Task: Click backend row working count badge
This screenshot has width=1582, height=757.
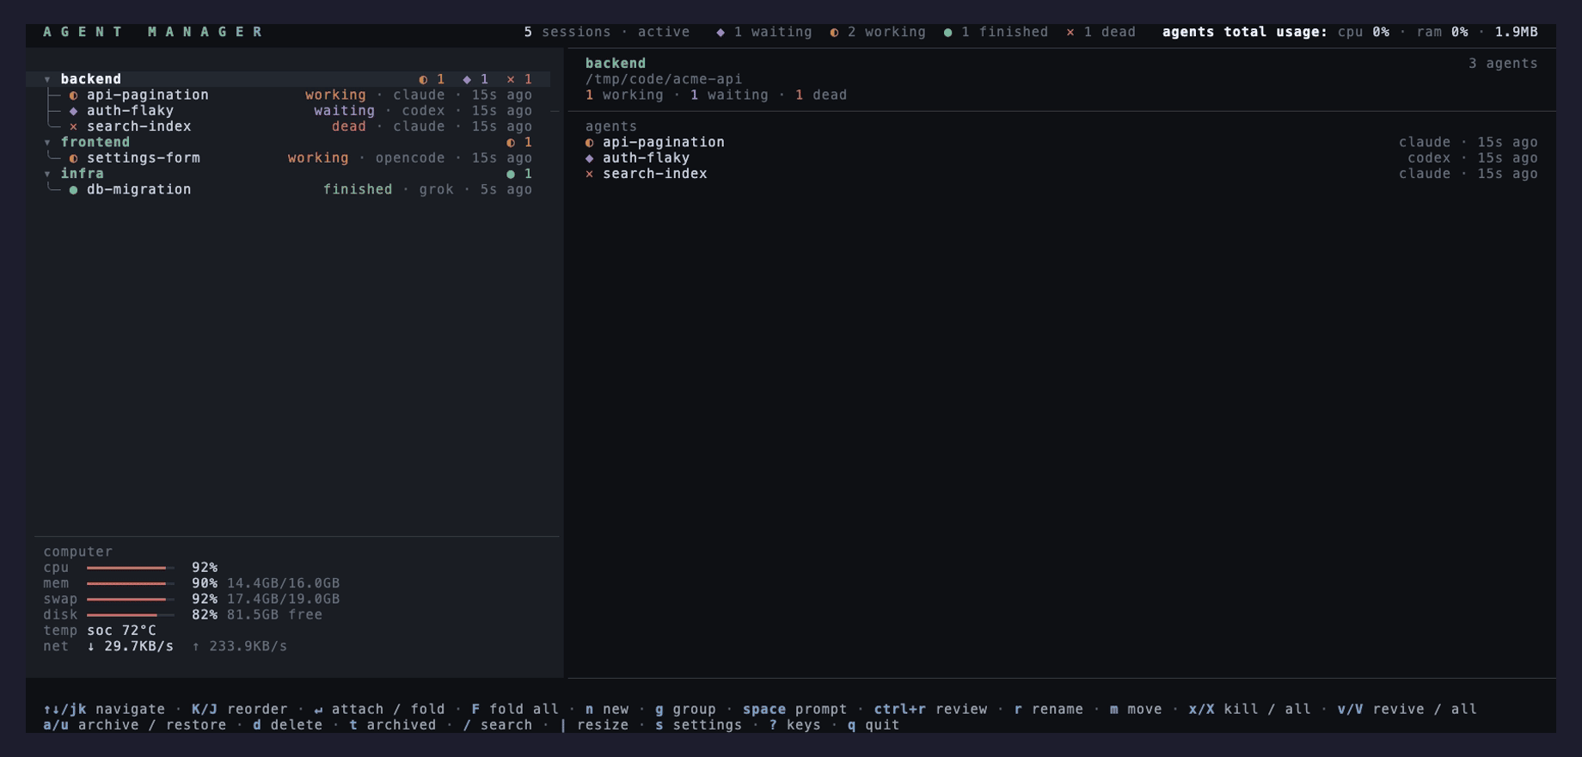Action: pyautogui.click(x=432, y=79)
